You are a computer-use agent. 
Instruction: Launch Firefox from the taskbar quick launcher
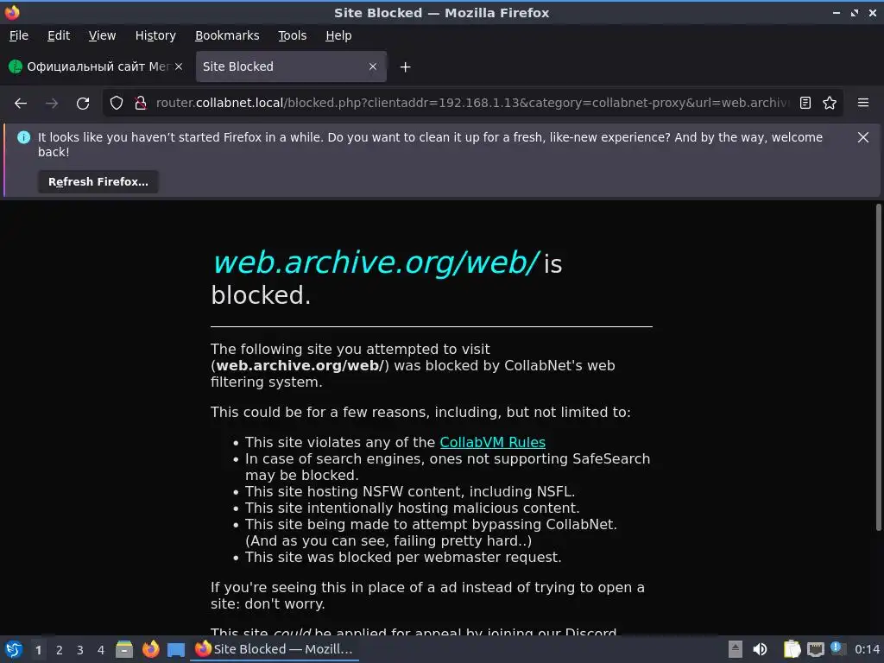click(150, 649)
